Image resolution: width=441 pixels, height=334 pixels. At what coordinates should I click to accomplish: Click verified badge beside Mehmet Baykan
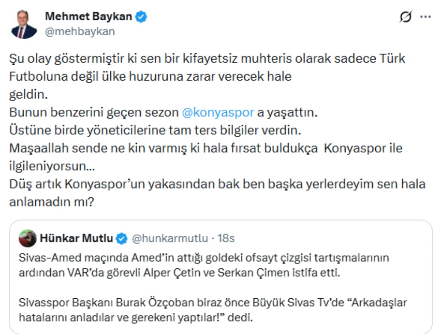coord(141,17)
